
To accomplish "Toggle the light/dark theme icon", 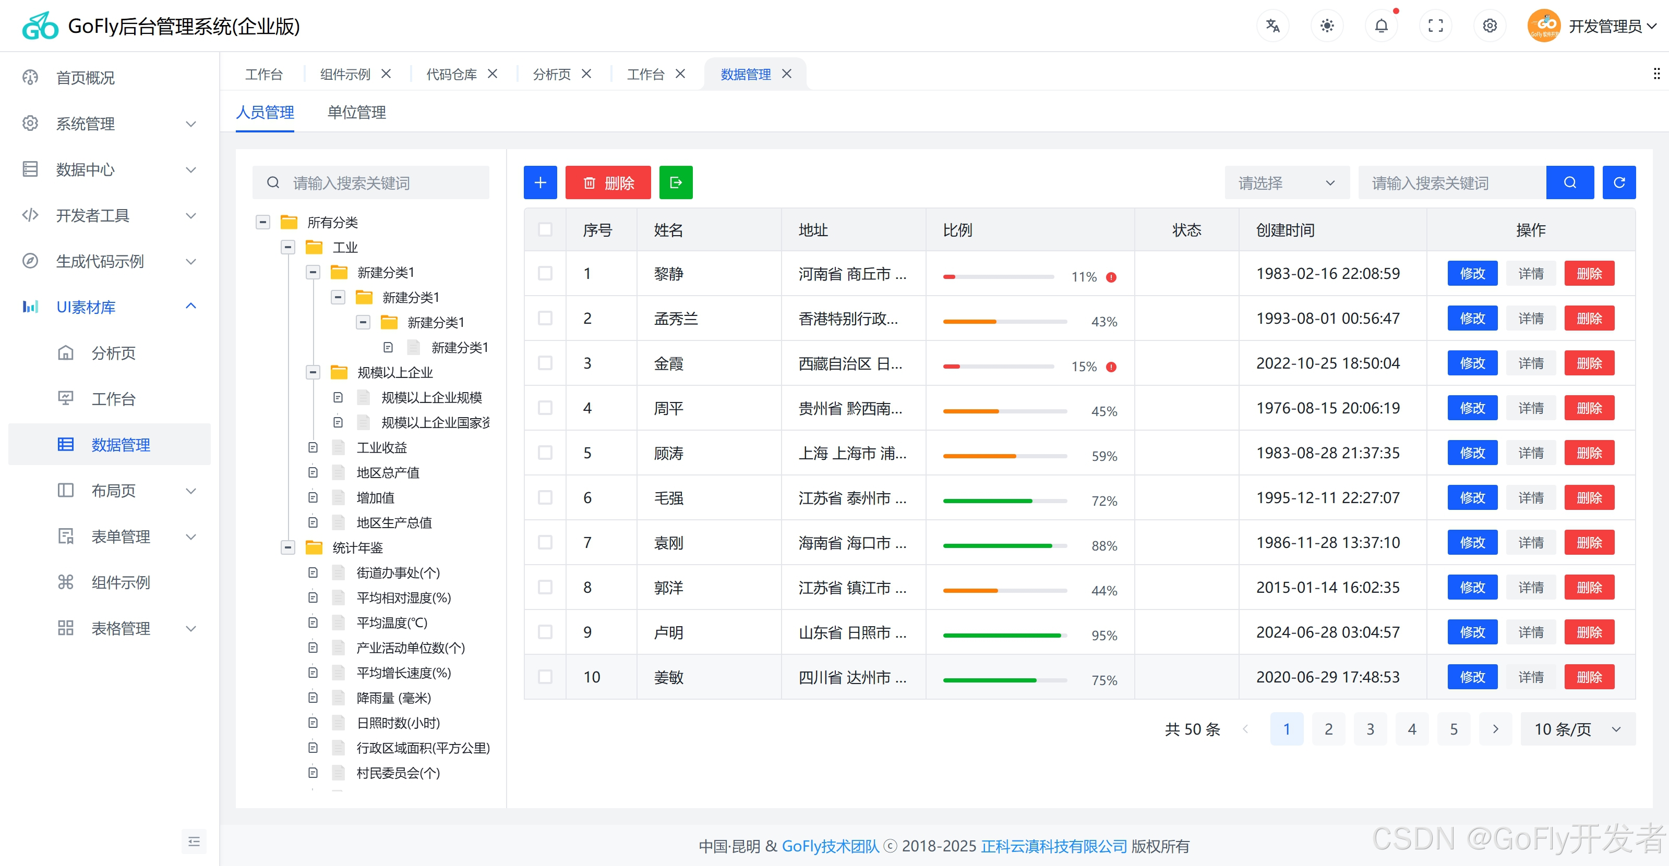I will pos(1327,26).
